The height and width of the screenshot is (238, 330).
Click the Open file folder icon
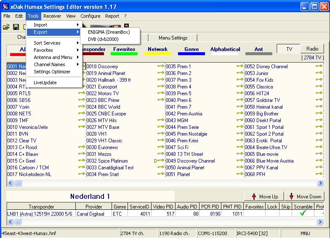tap(6, 27)
